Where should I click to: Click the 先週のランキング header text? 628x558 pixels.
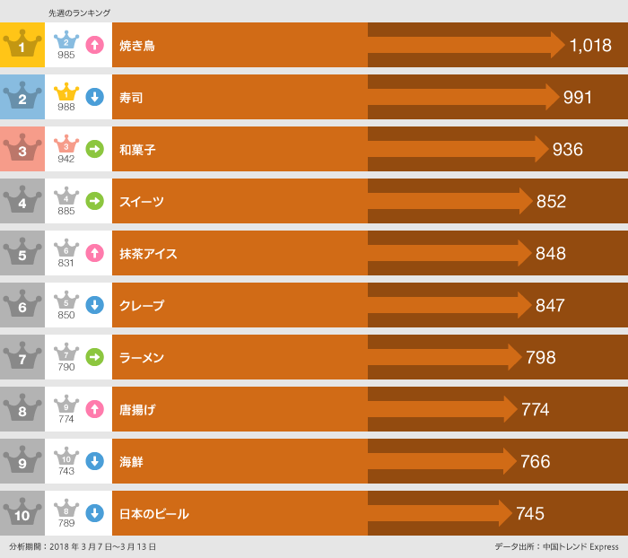click(80, 13)
